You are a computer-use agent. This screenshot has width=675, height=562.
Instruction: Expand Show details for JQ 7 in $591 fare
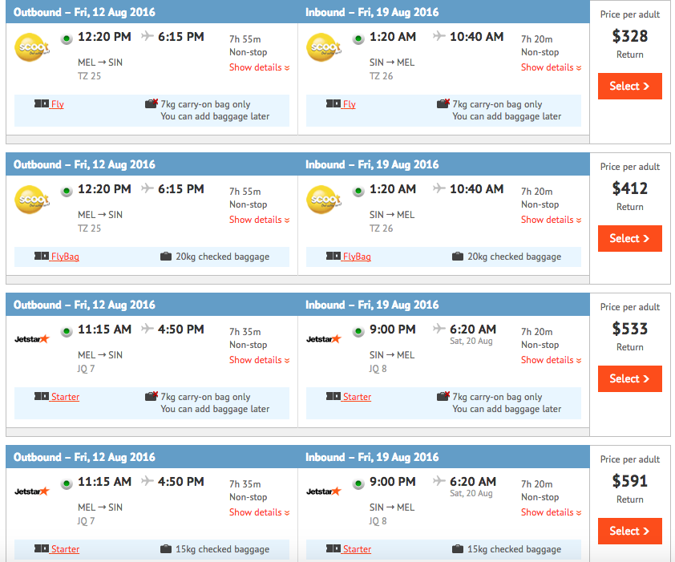click(259, 512)
